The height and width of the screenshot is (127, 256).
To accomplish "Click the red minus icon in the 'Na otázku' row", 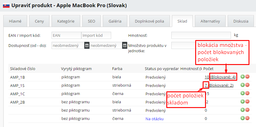I will click(x=247, y=118).
